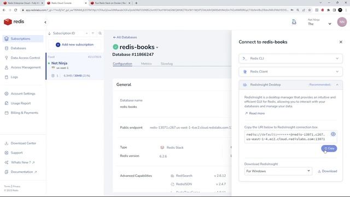Click the sort-by Subscription ID arrow icon
Viewport: 350px width, 197px height.
(x=49, y=33)
